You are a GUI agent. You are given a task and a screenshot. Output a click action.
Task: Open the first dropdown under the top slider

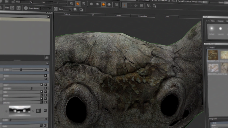[x=45, y=76]
